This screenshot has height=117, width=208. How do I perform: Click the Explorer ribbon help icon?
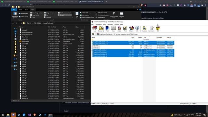(x=140, y=10)
